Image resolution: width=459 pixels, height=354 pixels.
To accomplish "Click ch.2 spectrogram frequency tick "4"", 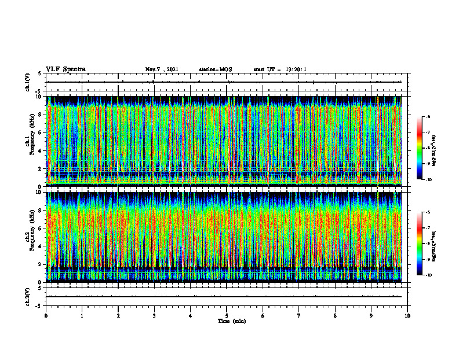I will 41,246.
